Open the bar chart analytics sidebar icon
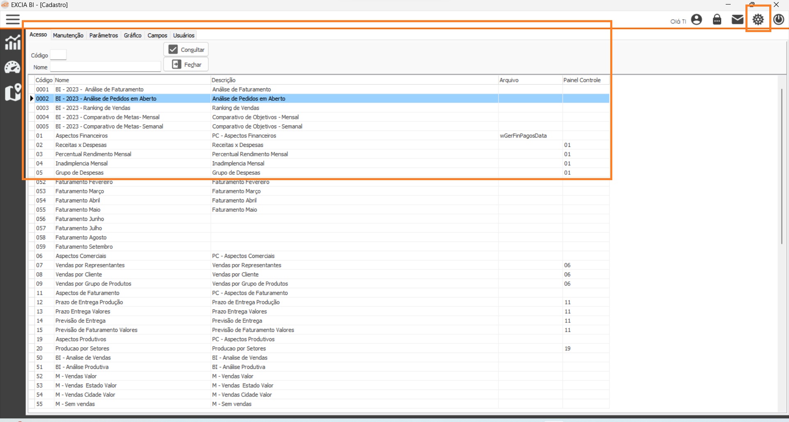Image resolution: width=789 pixels, height=422 pixels. (12, 42)
